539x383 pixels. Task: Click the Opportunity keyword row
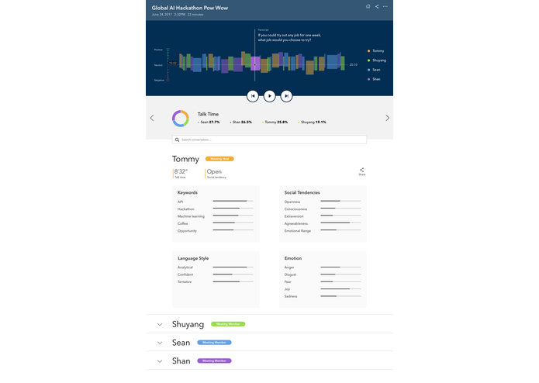pos(215,230)
